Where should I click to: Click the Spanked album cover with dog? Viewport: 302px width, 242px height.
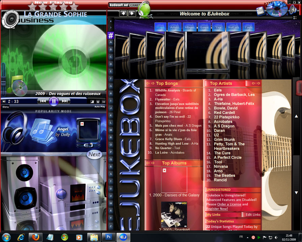pyautogui.click(x=174, y=214)
